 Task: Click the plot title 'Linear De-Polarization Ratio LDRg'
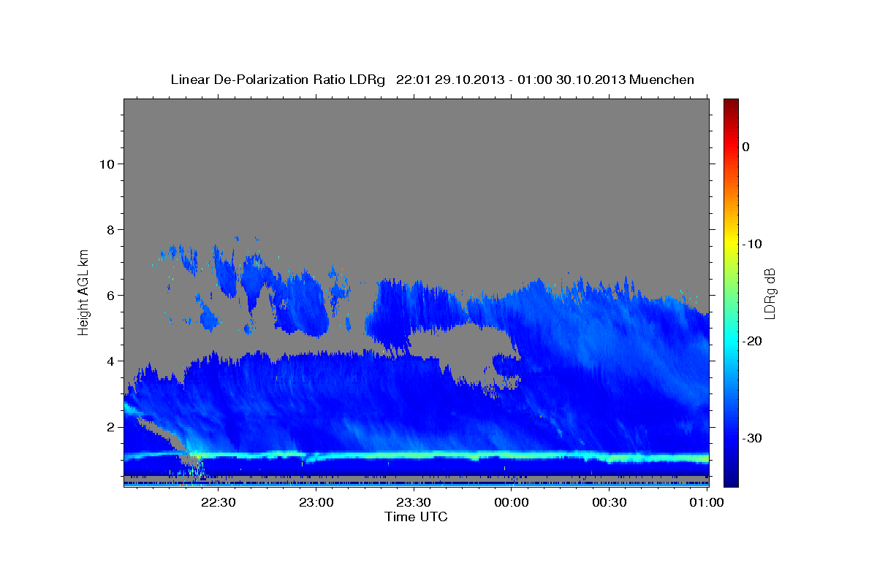pos(277,80)
